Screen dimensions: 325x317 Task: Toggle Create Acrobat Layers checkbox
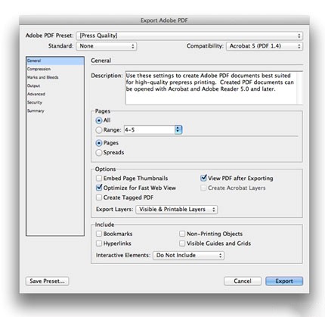[x=203, y=188]
